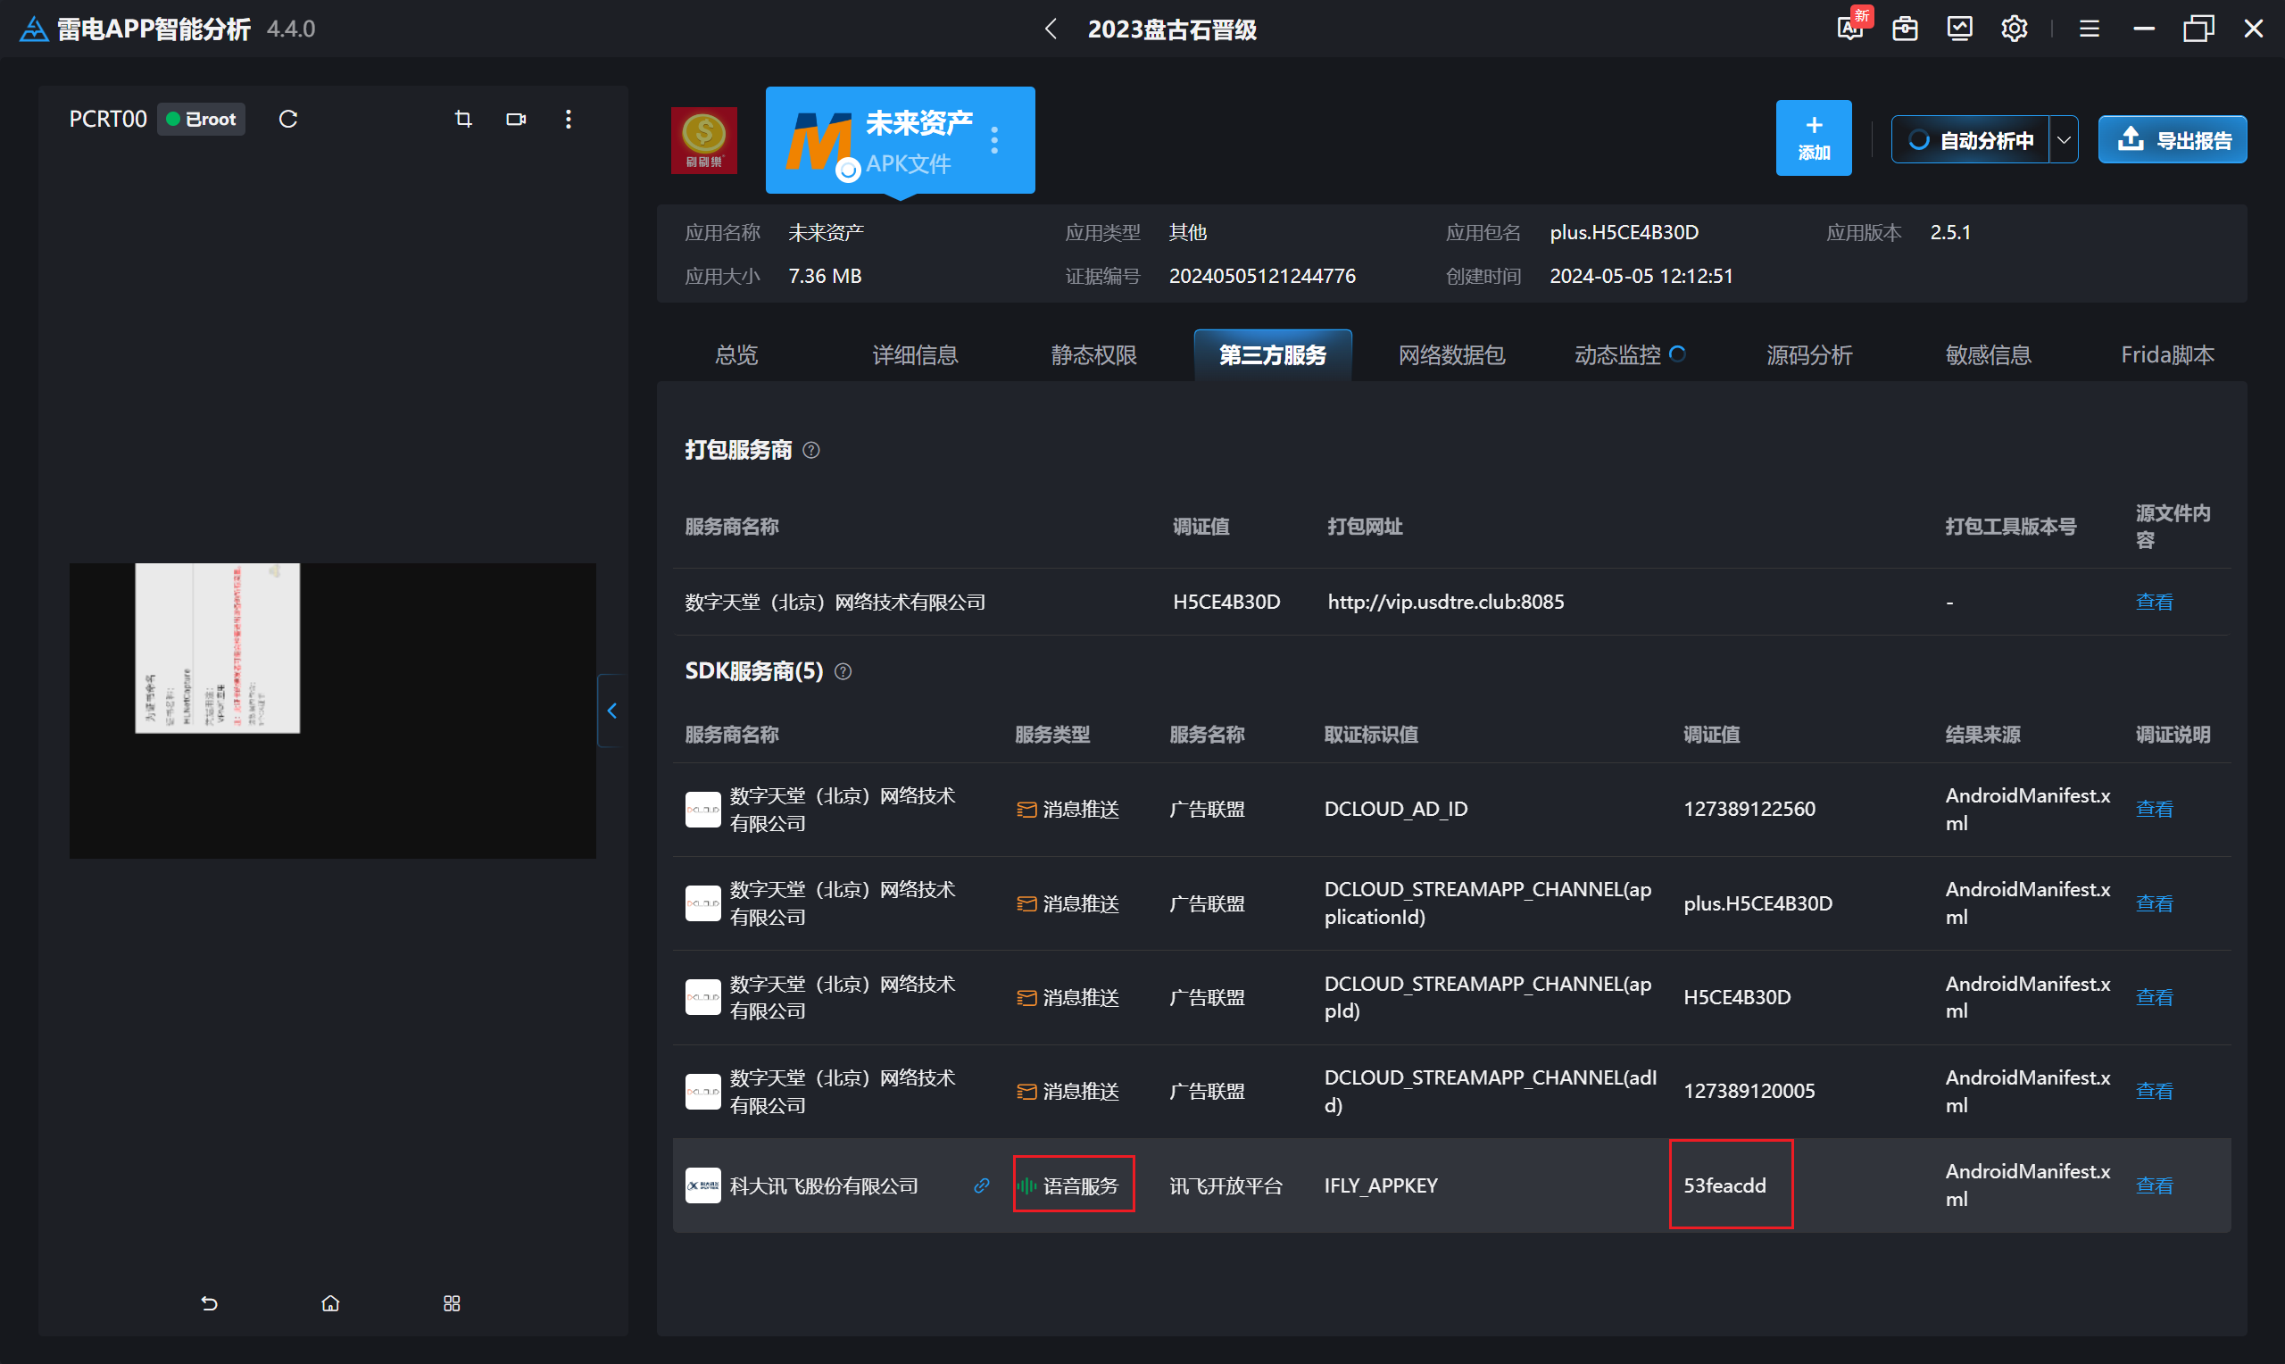Click the evidence number 20240505121244776
The image size is (2285, 1364).
point(1261,276)
